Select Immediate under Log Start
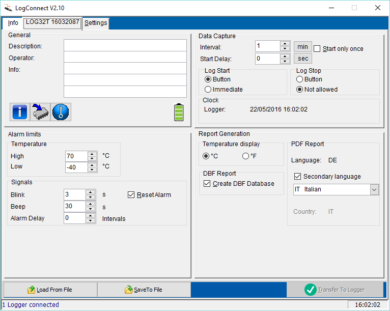The image size is (390, 311). click(208, 90)
